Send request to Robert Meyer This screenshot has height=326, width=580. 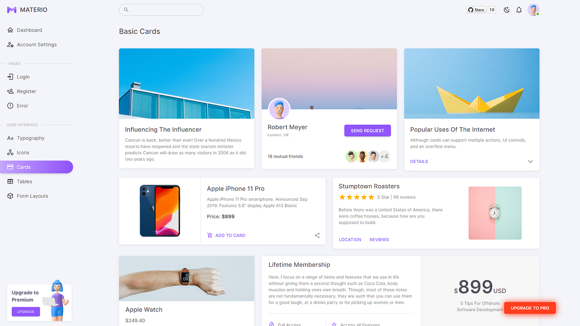tap(367, 131)
